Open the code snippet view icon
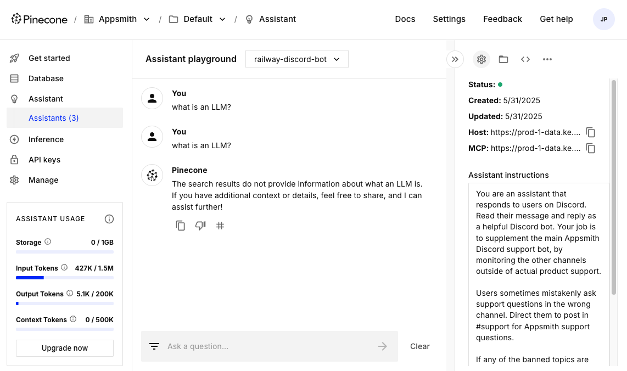This screenshot has height=371, width=627. pos(525,59)
